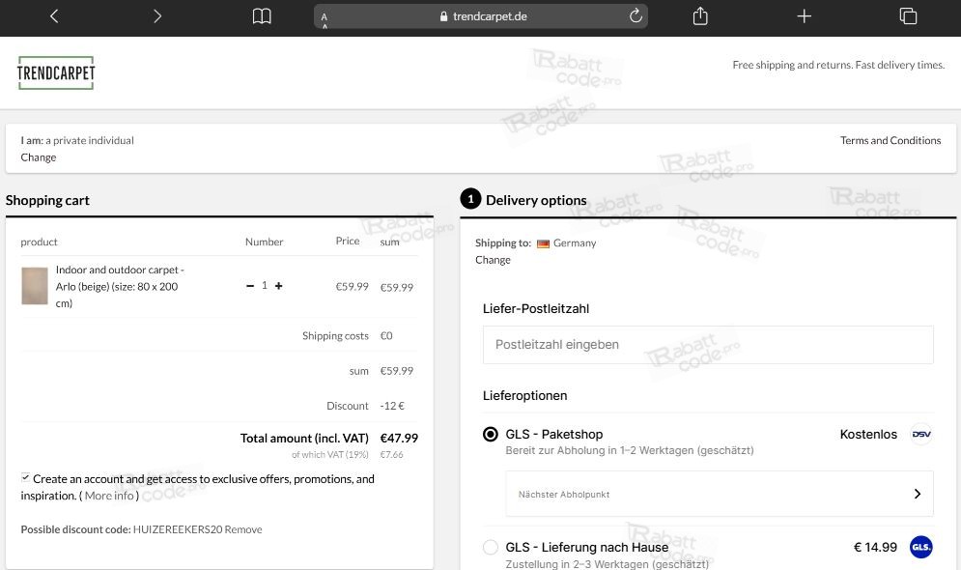The image size is (961, 570).
Task: Click the Kostenlos price label
Action: coord(868,434)
